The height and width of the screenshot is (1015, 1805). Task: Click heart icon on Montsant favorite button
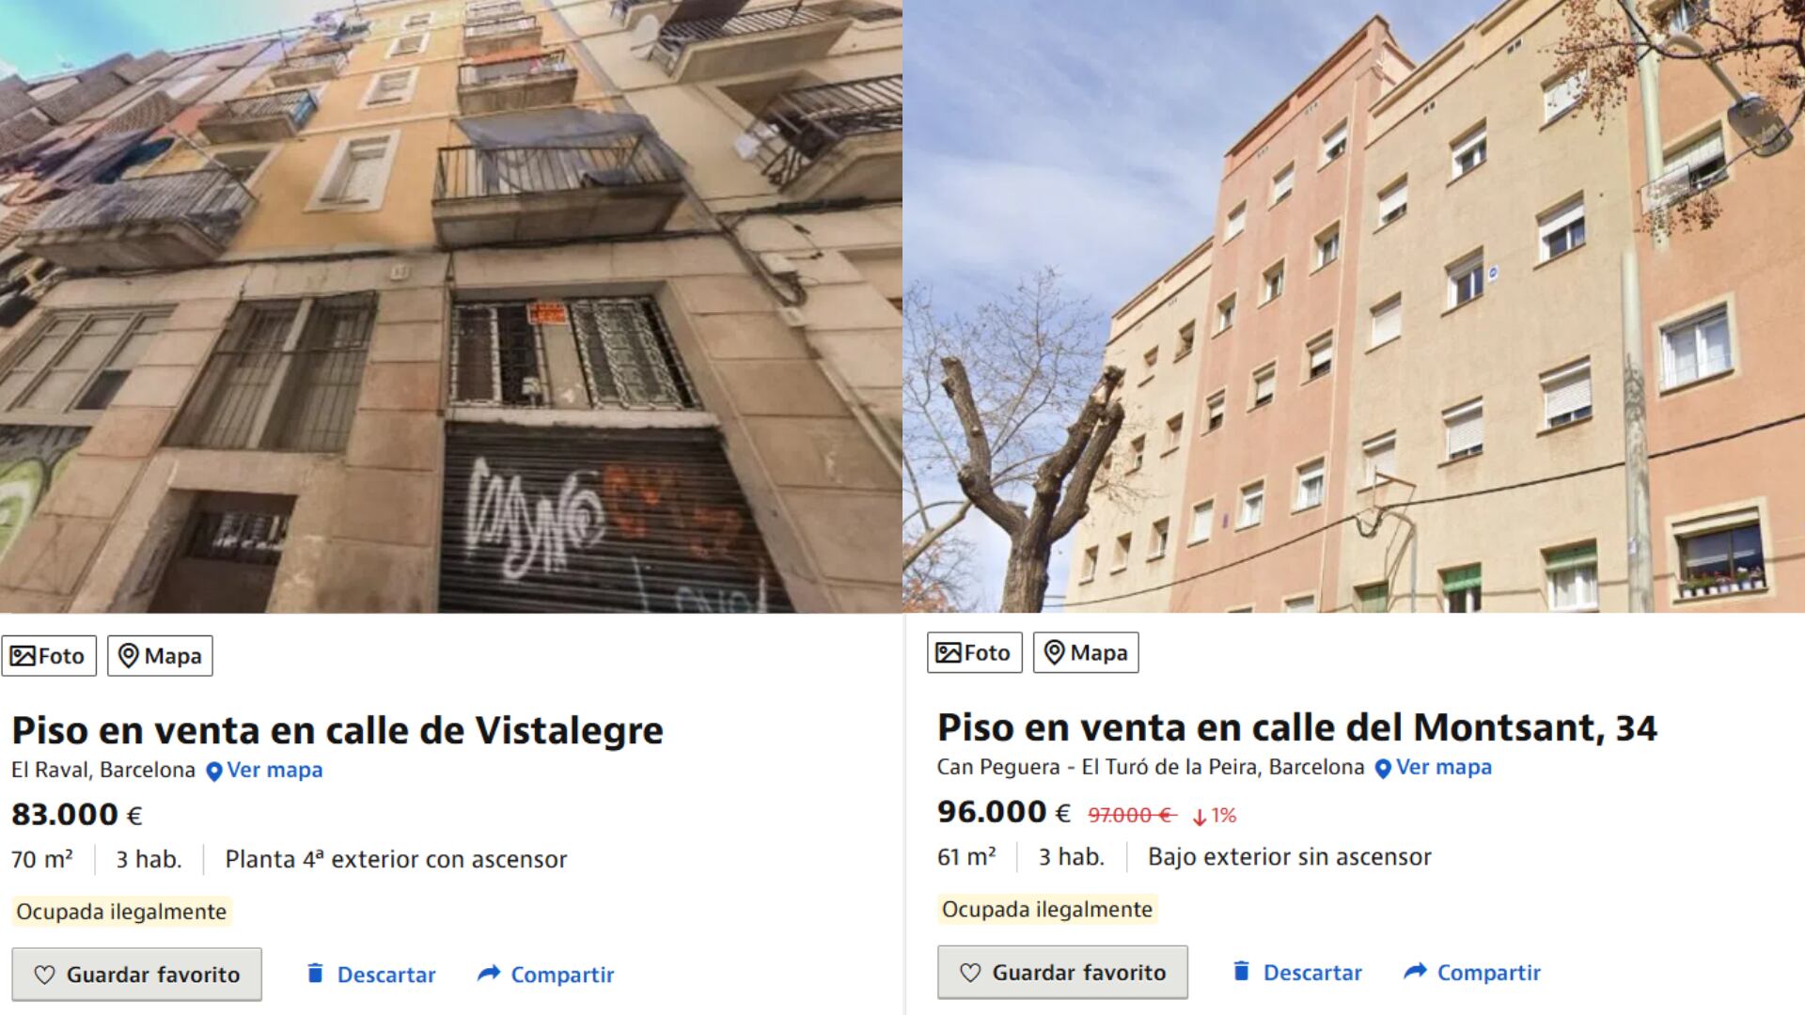pyautogui.click(x=970, y=973)
